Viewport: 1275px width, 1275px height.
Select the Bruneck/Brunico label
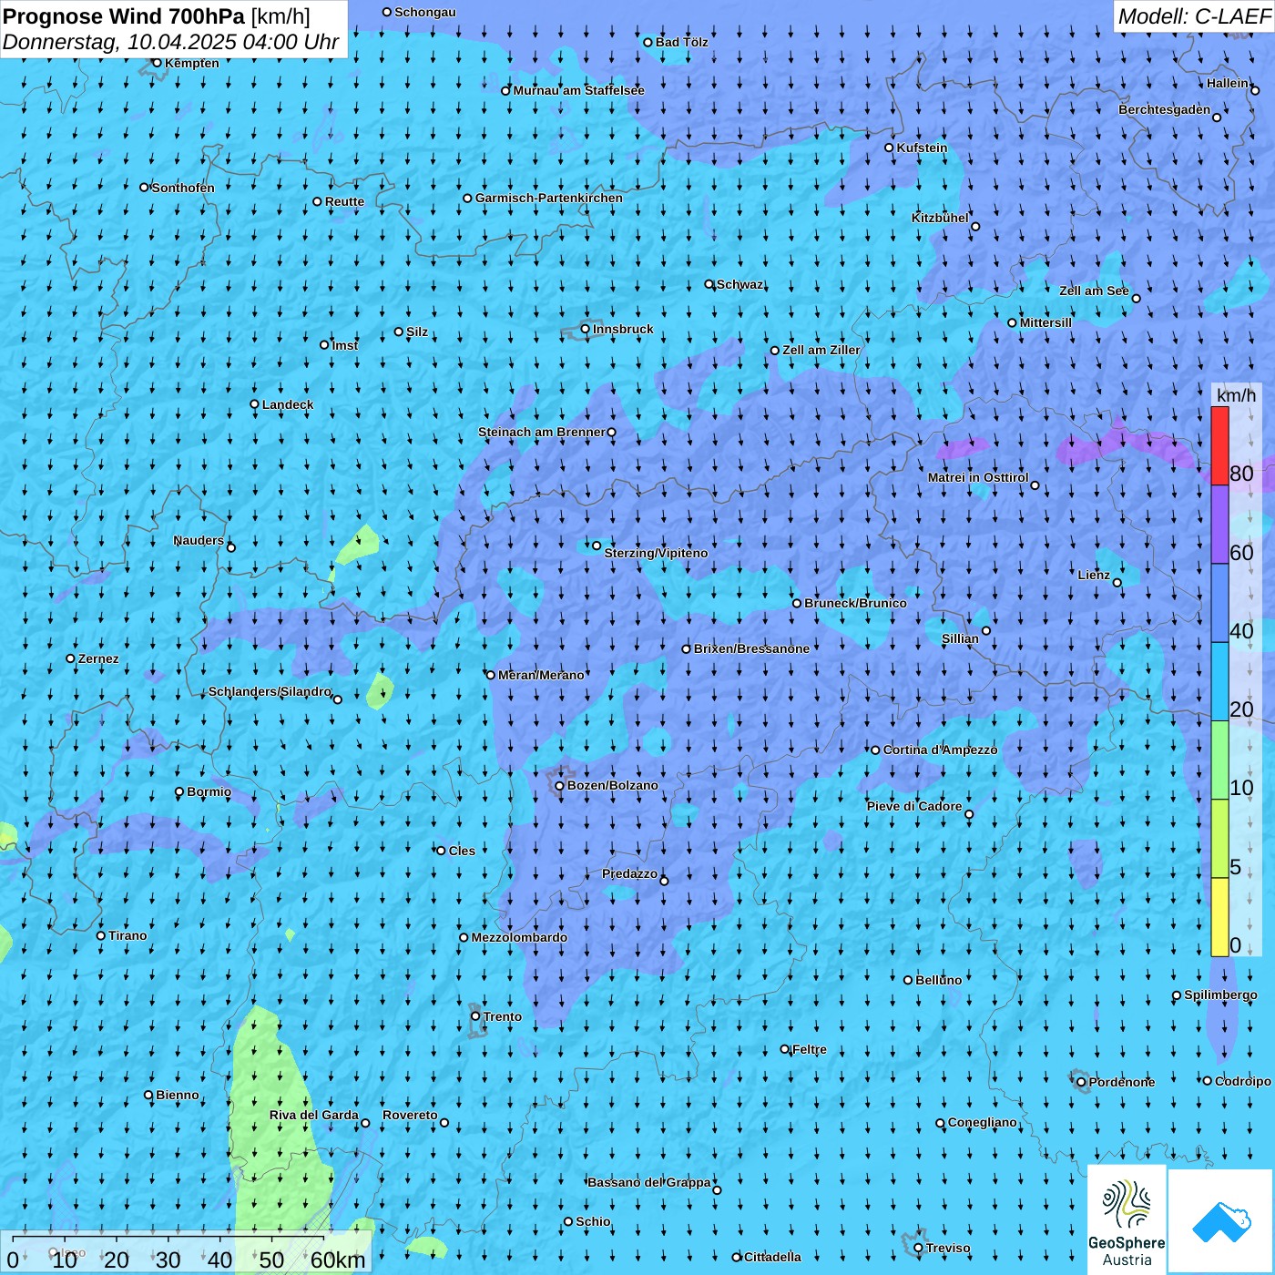click(x=855, y=603)
